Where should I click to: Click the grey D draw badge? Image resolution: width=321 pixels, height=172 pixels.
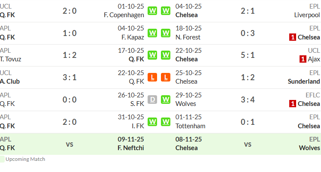click(152, 100)
